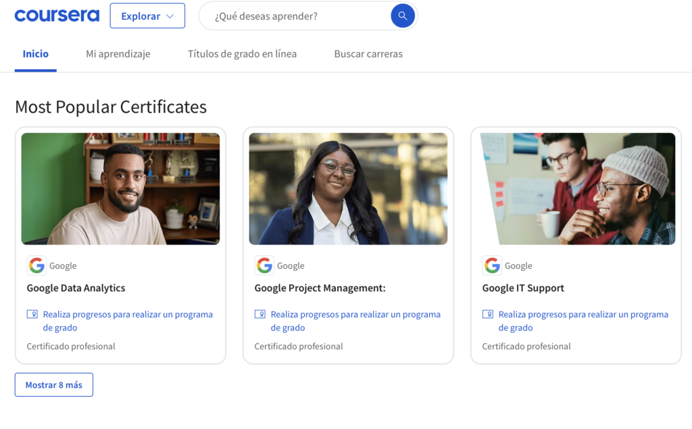This screenshot has width=692, height=429.
Task: Open the Google Project Management thumbnail photo
Action: 348,189
